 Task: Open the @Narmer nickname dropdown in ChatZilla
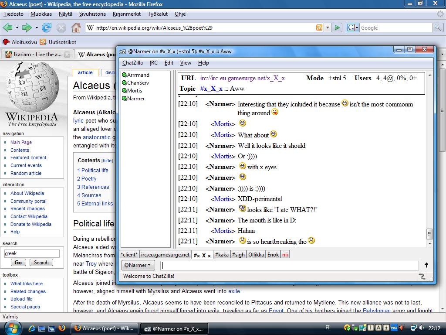138,265
